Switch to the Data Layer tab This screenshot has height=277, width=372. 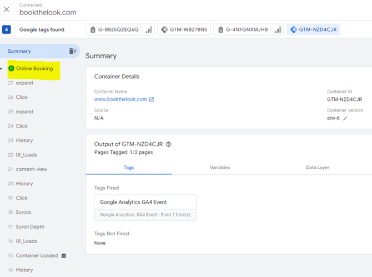pyautogui.click(x=318, y=168)
